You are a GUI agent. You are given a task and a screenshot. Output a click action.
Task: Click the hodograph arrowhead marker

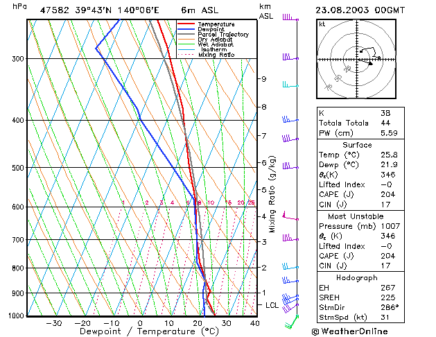(x=370, y=64)
